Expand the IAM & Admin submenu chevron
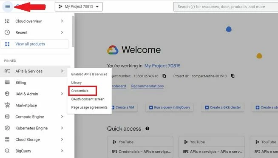The height and width of the screenshot is (158, 278). (62, 94)
